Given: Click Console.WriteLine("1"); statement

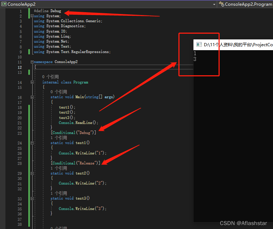Looking at the screenshot, I should pyautogui.click(x=82, y=153).
